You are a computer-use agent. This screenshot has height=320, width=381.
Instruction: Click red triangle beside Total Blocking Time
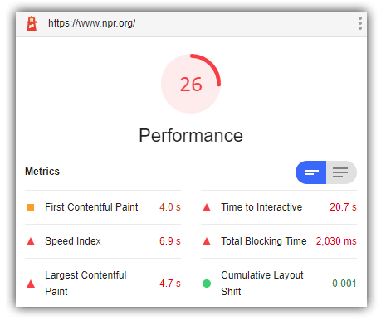click(x=207, y=241)
